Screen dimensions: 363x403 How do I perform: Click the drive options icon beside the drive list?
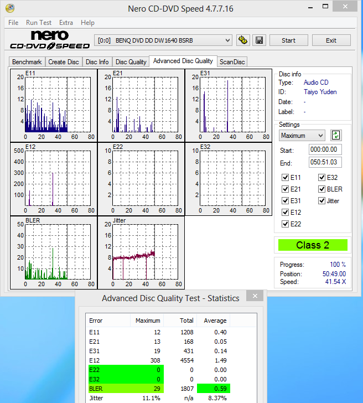243,40
